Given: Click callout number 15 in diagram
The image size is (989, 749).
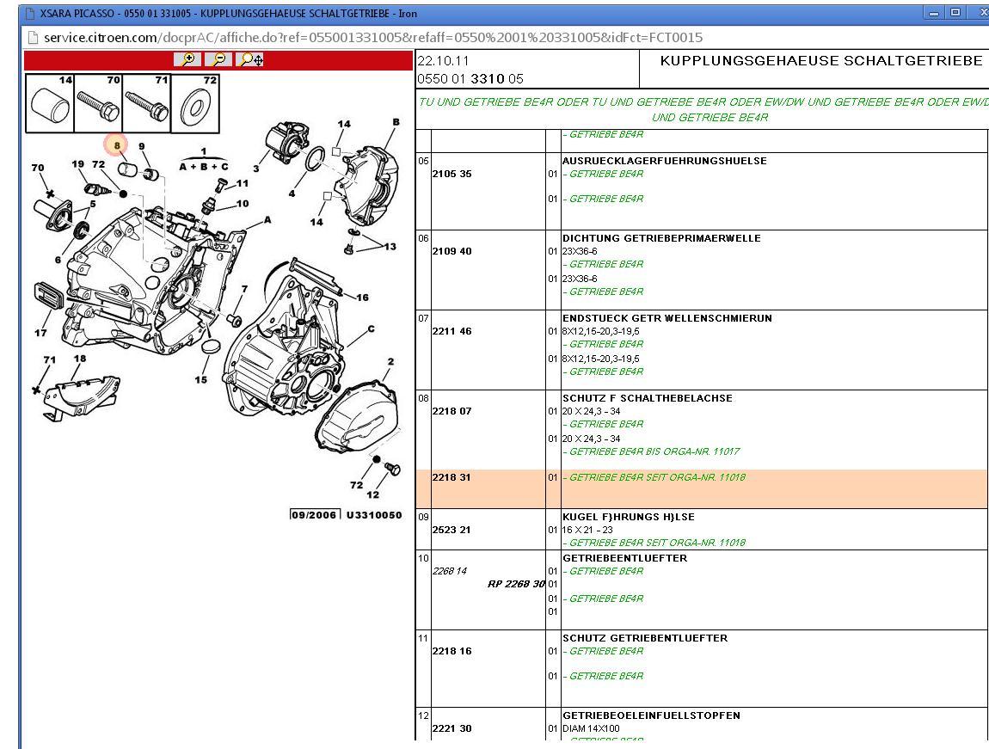Looking at the screenshot, I should pyautogui.click(x=200, y=379).
